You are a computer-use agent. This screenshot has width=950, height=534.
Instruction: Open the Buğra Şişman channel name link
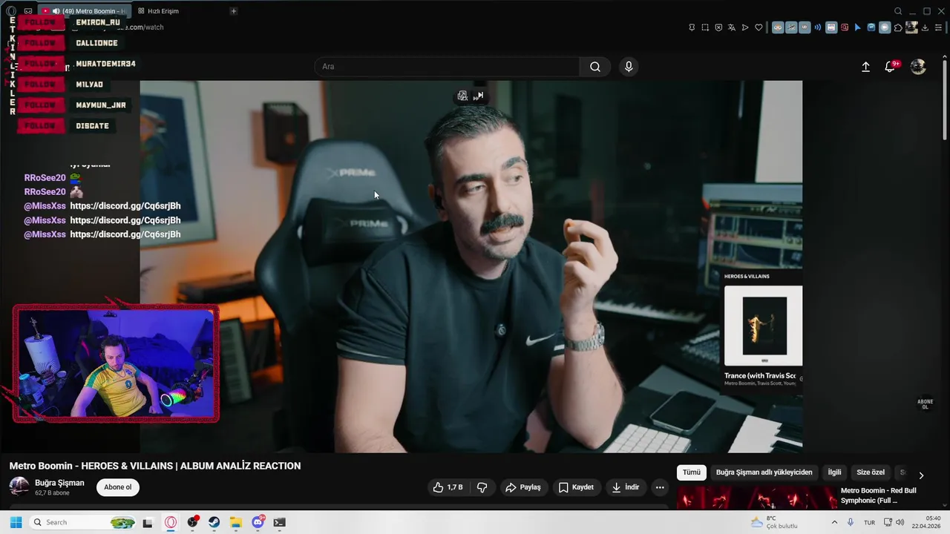(x=59, y=483)
